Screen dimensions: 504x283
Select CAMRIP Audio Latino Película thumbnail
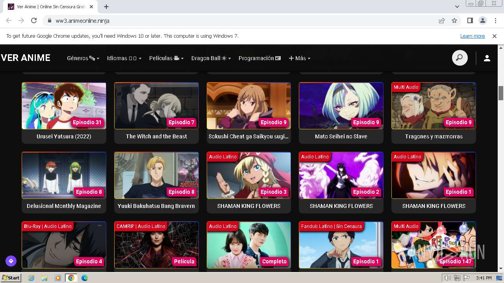pos(156,245)
